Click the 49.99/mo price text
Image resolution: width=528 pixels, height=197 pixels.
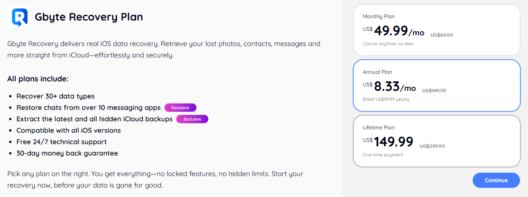pyautogui.click(x=399, y=31)
